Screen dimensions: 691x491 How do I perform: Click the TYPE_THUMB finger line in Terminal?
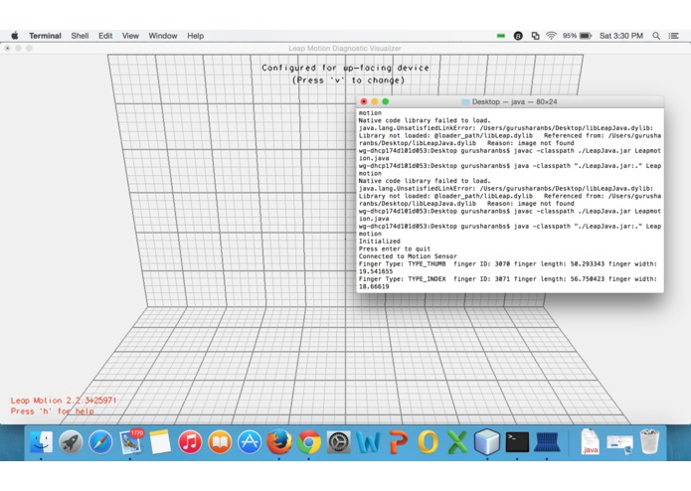(x=508, y=267)
